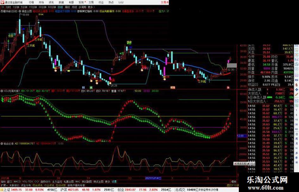This screenshot has width=299, height=192.
Task: Select the 周线 period tab
Action: [x=67, y=7]
